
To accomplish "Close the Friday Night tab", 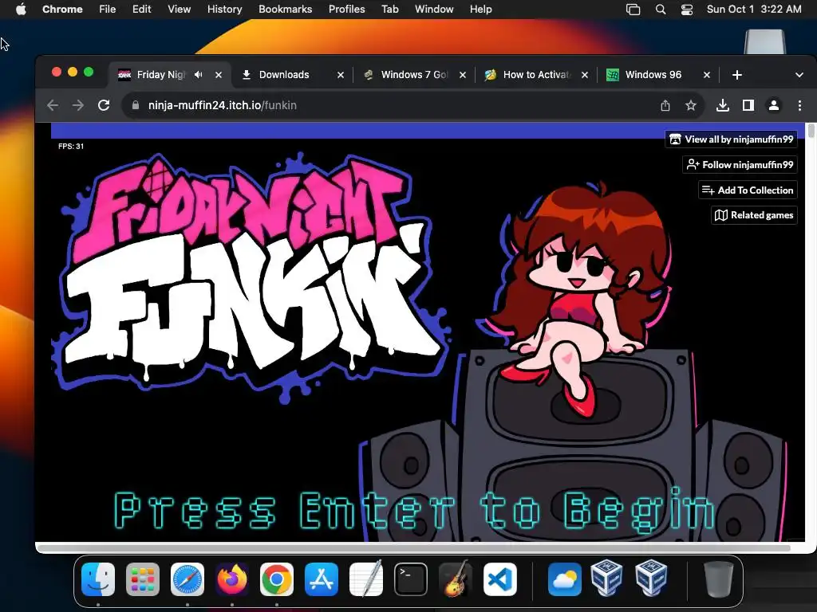I will tap(219, 75).
